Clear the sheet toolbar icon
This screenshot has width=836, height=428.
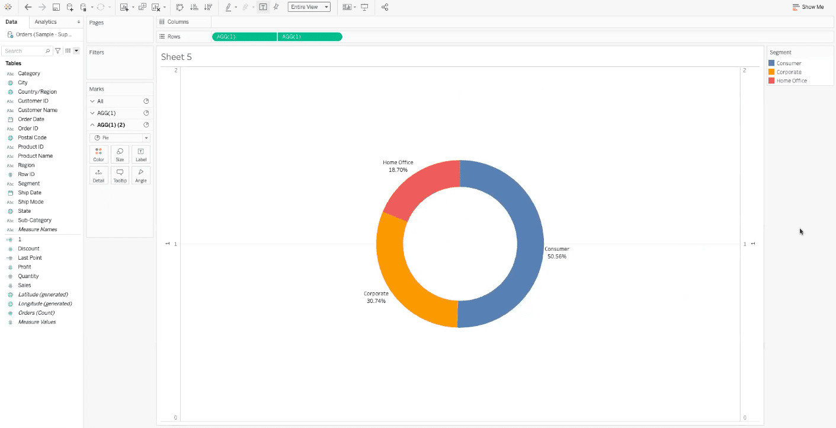tap(155, 7)
